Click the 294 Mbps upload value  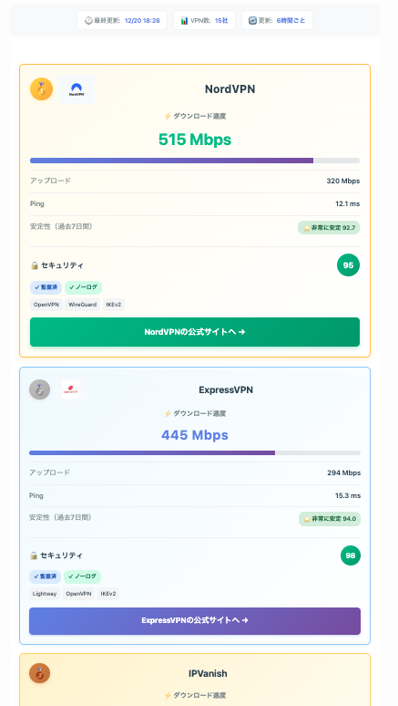[344, 472]
